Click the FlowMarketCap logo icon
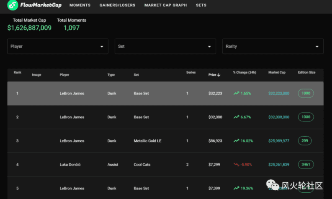 pos(13,5)
